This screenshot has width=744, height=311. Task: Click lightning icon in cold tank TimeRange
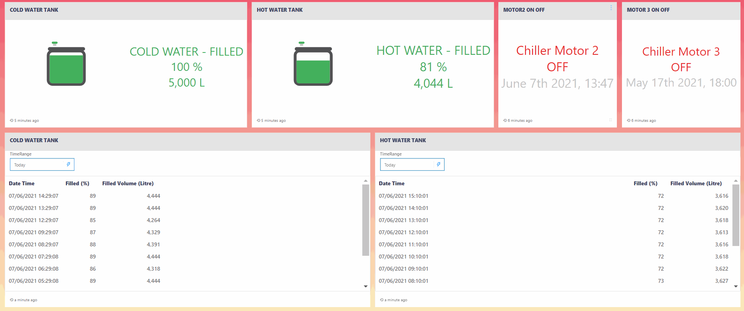pos(68,165)
